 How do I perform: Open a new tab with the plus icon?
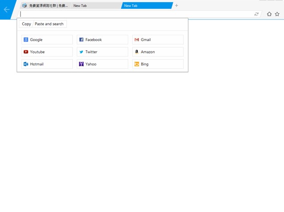(177, 6)
